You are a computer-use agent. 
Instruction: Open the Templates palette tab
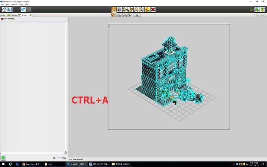[x=16, y=15]
